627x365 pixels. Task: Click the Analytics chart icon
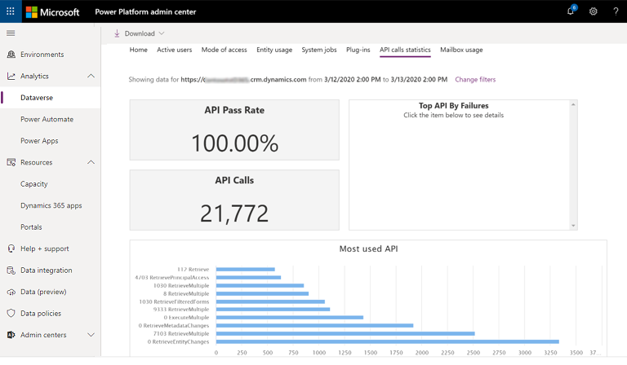point(11,76)
